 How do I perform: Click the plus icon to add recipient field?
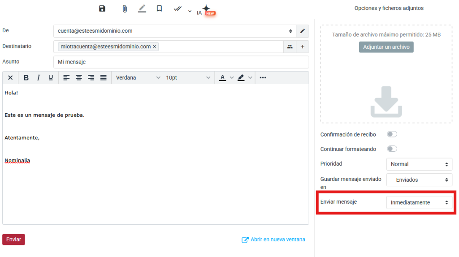[x=303, y=47]
